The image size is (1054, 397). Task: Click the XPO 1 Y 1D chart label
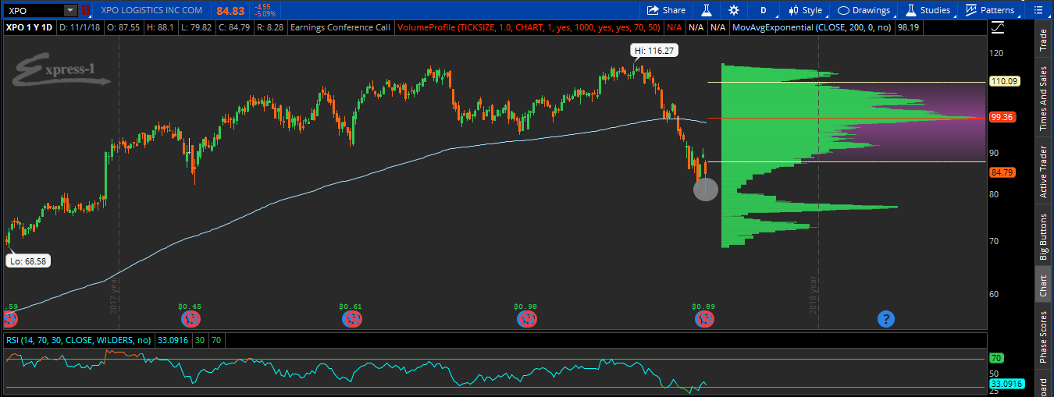click(x=28, y=27)
